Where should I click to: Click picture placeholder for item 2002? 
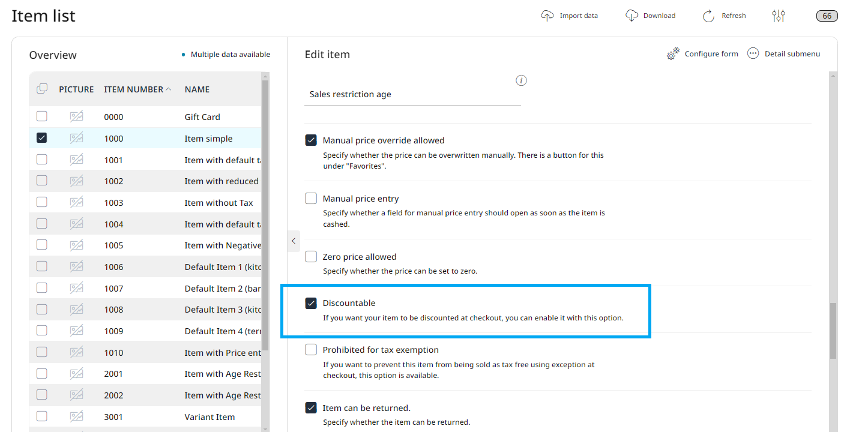(x=76, y=395)
